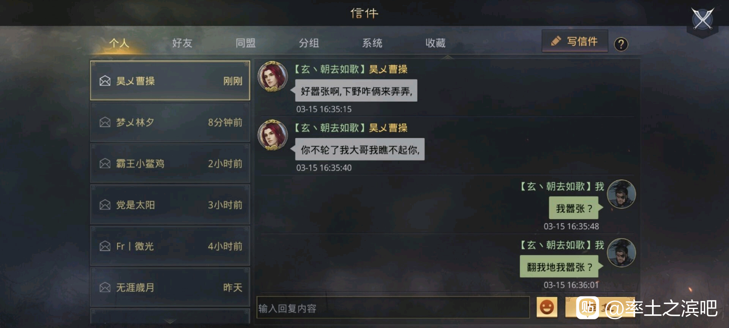Switch to the 同盟 tab
This screenshot has height=328, width=729.
click(246, 43)
